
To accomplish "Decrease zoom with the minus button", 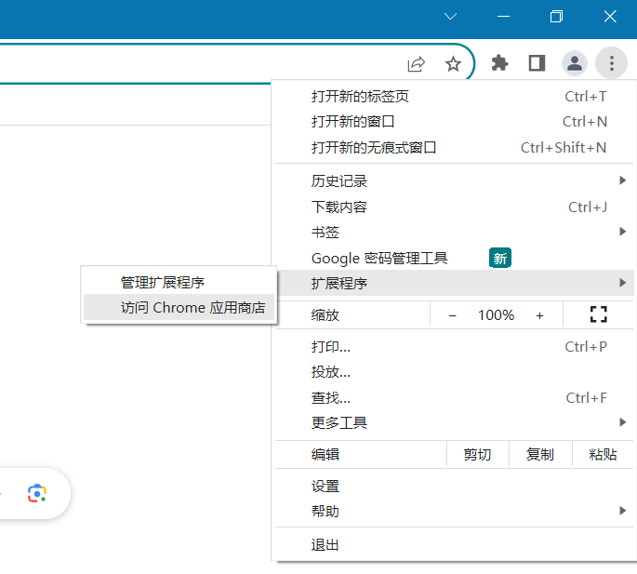I will [453, 315].
